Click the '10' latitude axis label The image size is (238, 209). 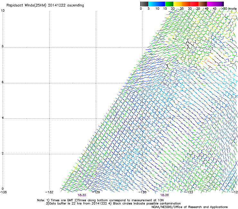3,11
